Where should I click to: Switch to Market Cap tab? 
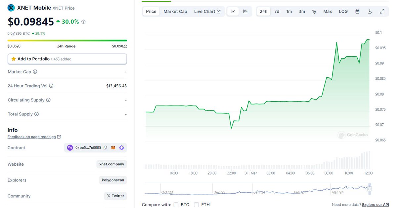pyautogui.click(x=175, y=12)
